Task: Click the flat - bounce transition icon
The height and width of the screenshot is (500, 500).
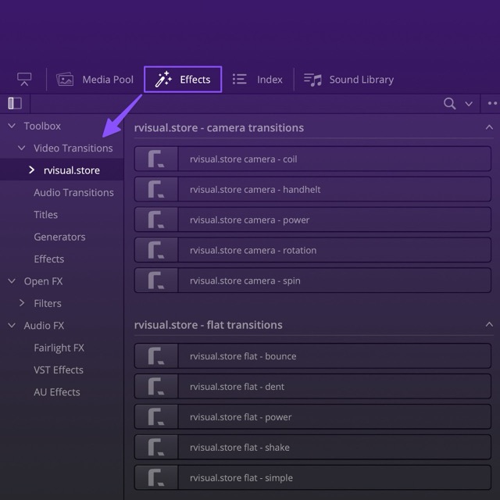Action: (156, 356)
